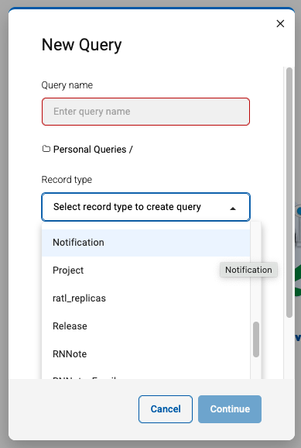The width and height of the screenshot is (301, 448).
Task: Select the Release record type
Action: (x=145, y=326)
